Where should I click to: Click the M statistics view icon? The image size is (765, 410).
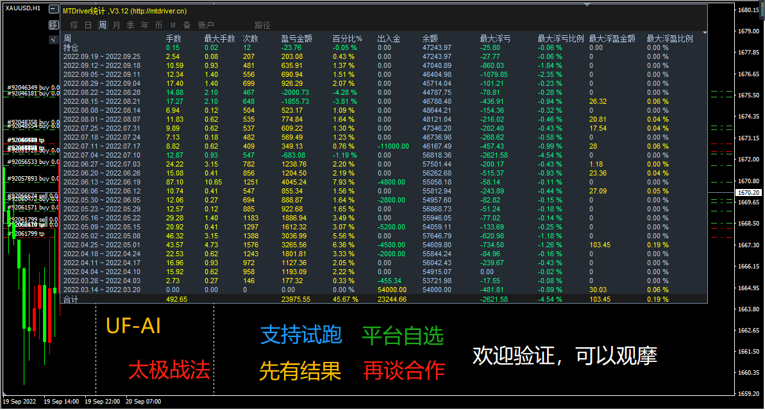coord(173,24)
